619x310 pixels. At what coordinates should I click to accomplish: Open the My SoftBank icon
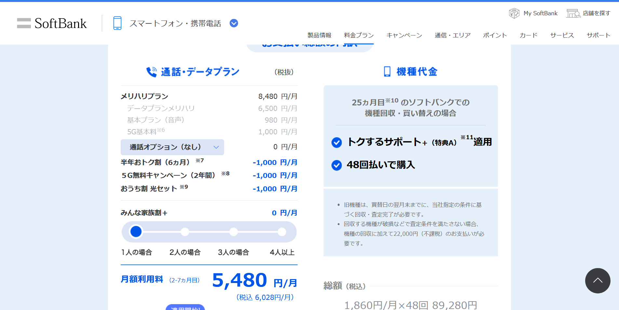point(514,13)
